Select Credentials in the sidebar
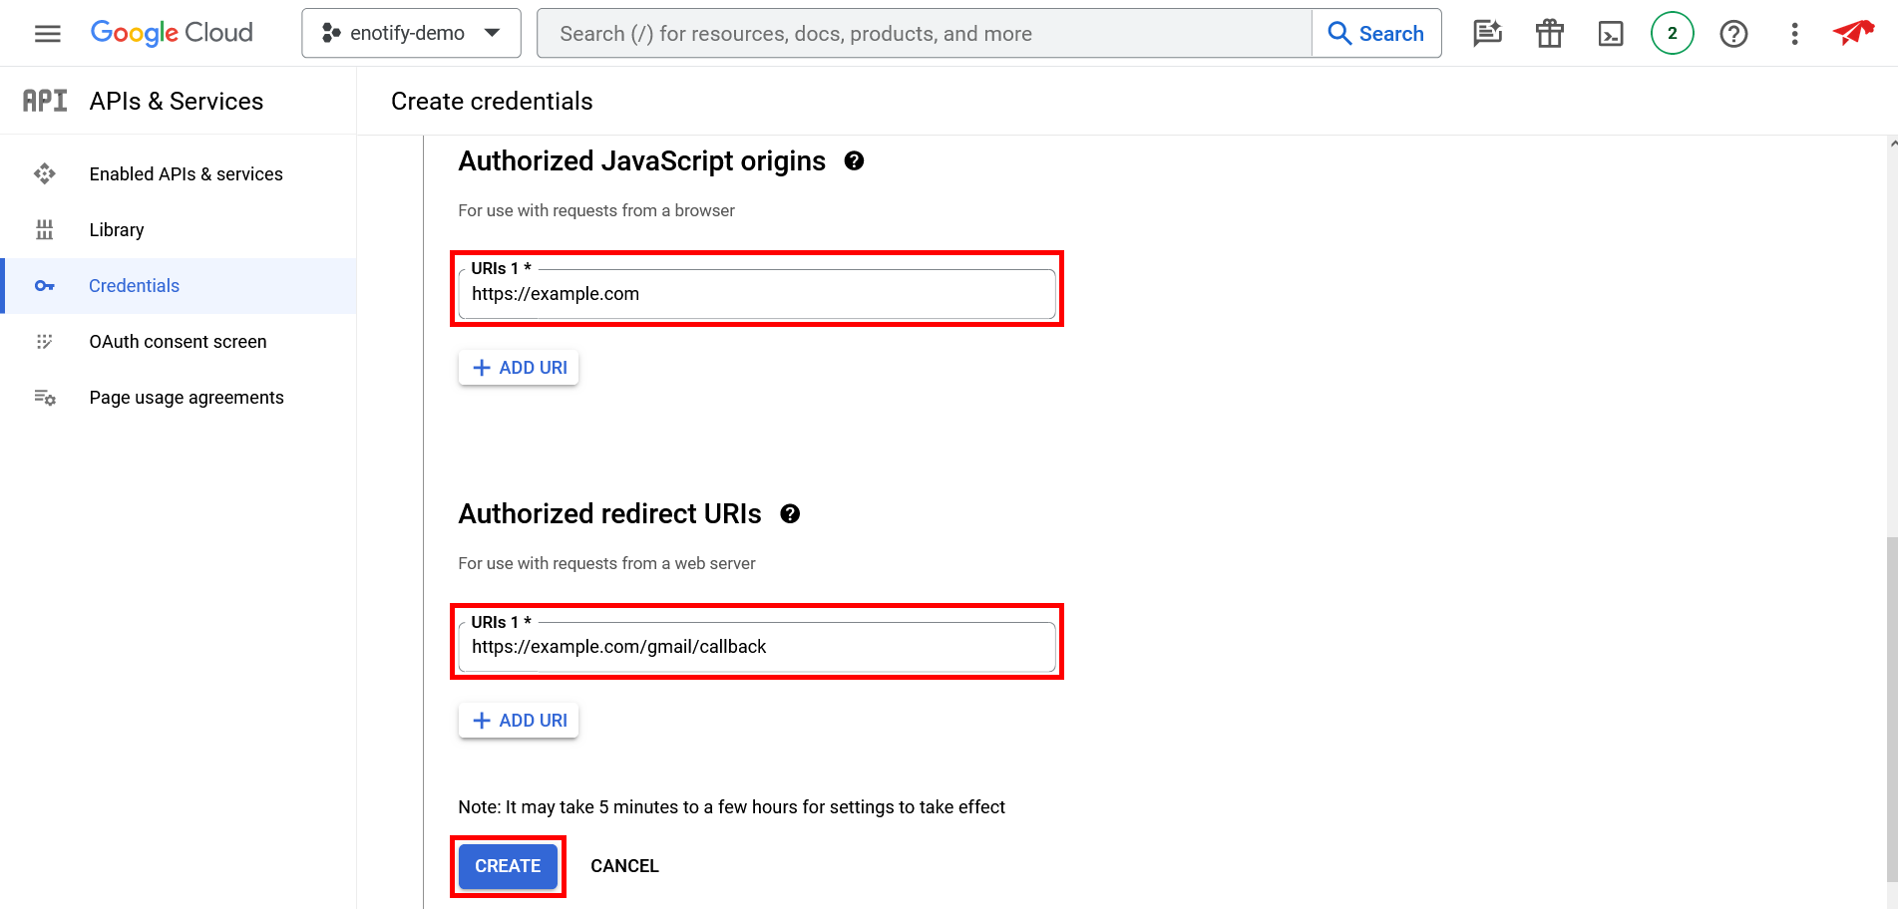 click(134, 286)
